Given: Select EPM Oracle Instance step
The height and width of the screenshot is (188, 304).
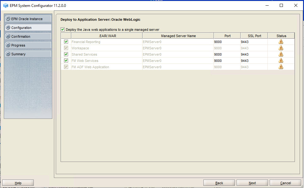Looking at the screenshot, I should point(28,19).
